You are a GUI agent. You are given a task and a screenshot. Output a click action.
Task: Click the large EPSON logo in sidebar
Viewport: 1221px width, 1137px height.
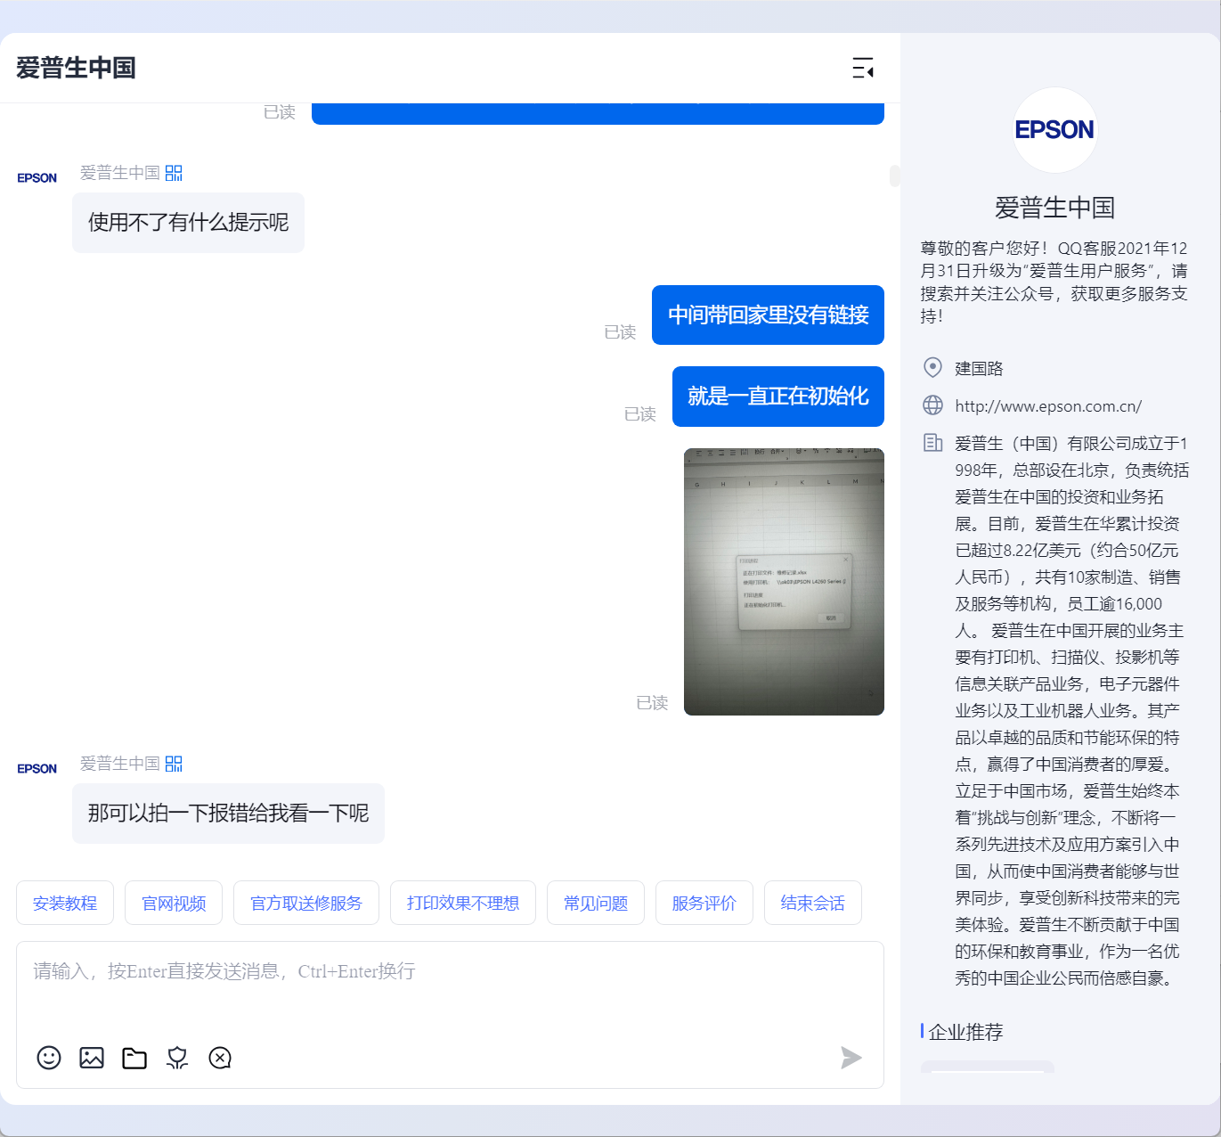(x=1055, y=130)
